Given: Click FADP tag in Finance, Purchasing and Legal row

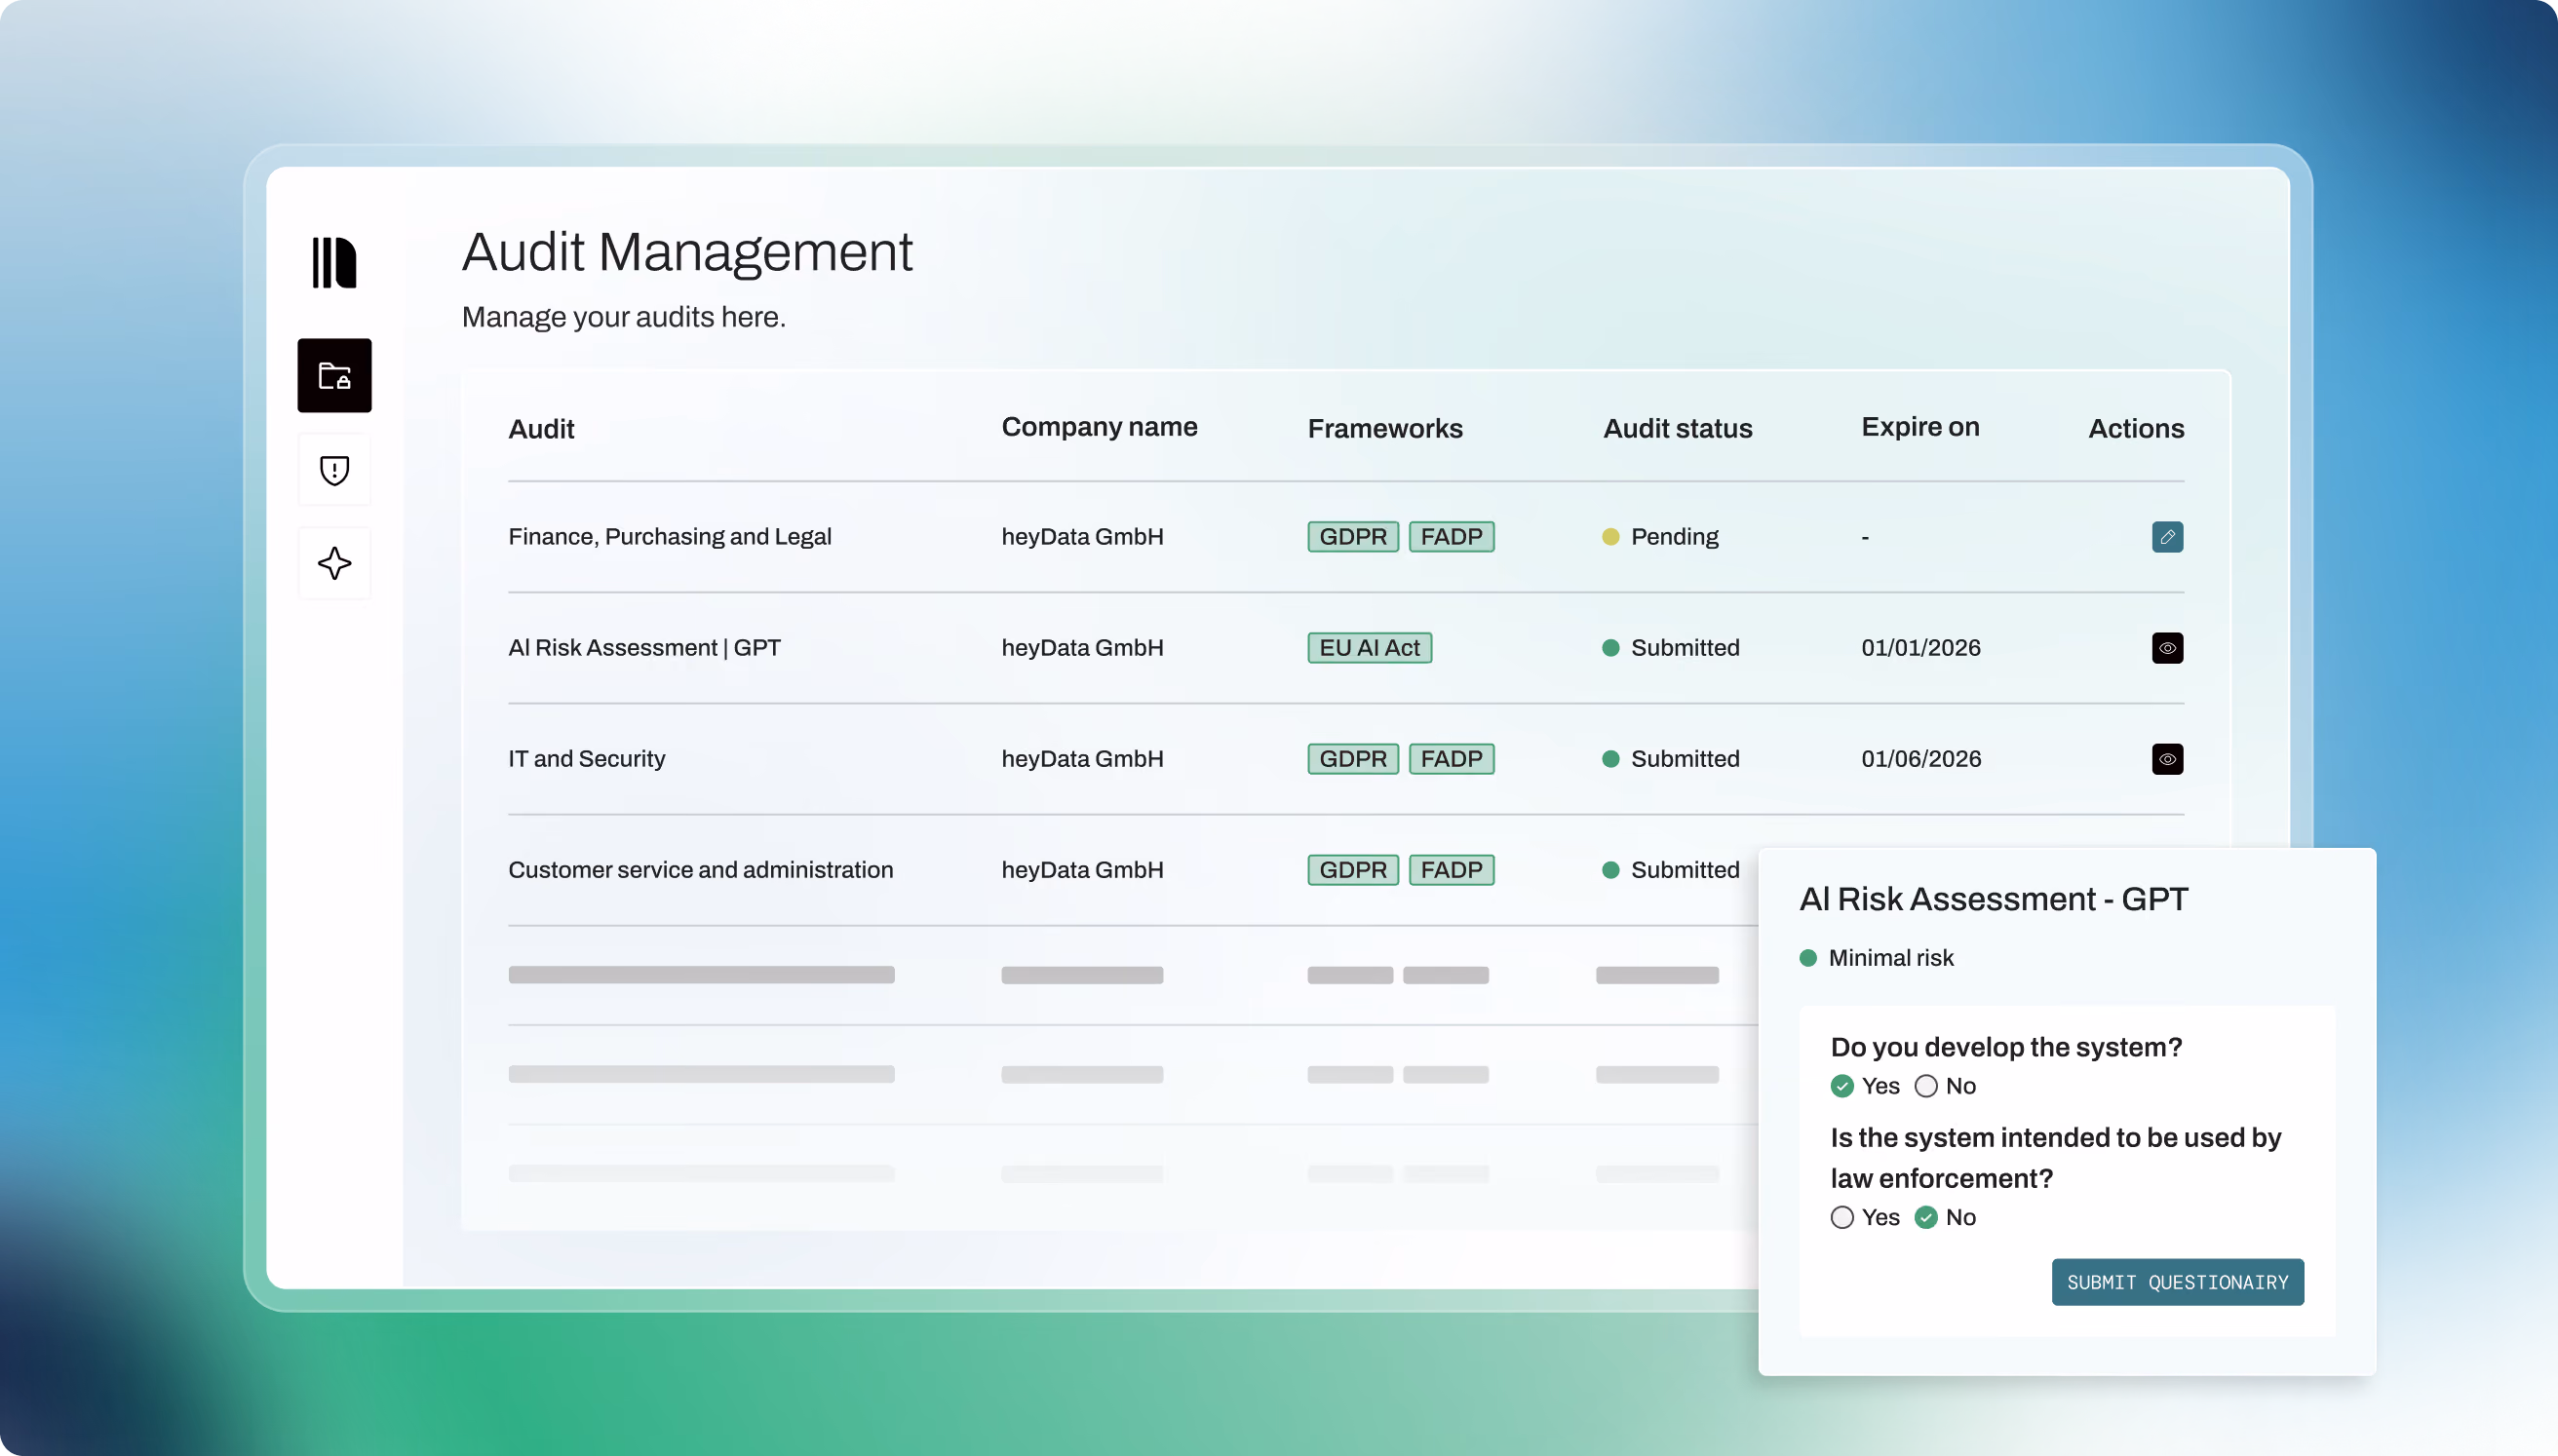Looking at the screenshot, I should coord(1451,537).
